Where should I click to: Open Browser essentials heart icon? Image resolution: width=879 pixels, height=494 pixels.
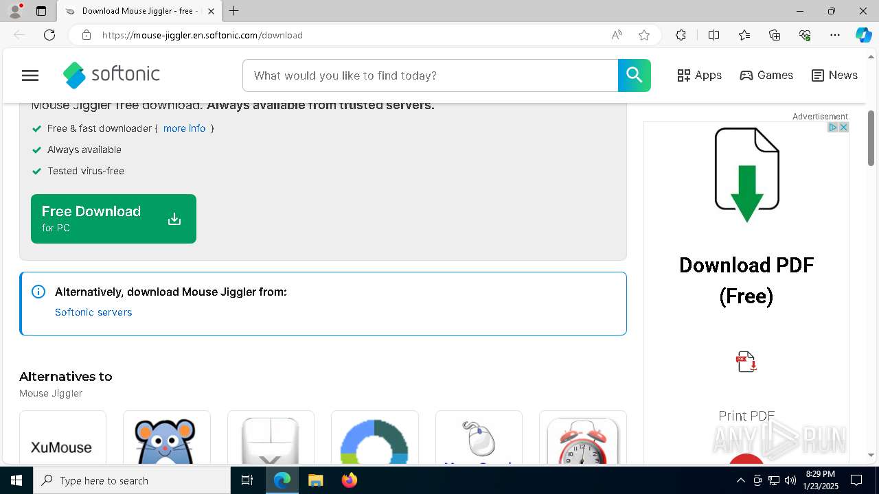(805, 35)
